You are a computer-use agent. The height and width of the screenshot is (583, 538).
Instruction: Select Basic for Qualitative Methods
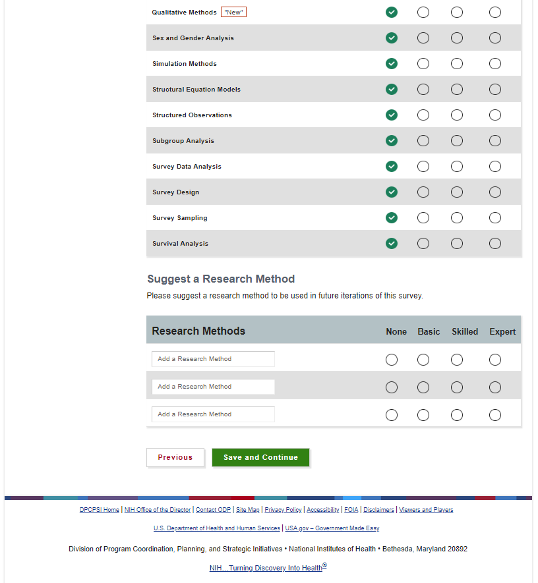[x=423, y=13]
